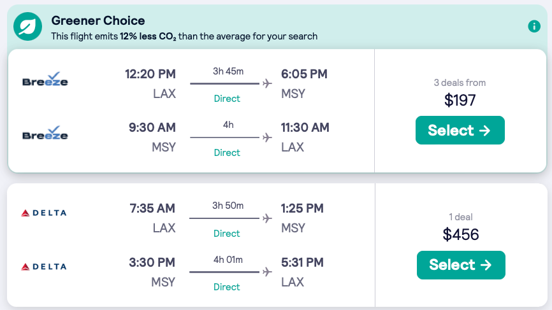Viewport: 552px width, 310px height.
Task: Click Direct label under 4h 01m
Action: pyautogui.click(x=227, y=287)
